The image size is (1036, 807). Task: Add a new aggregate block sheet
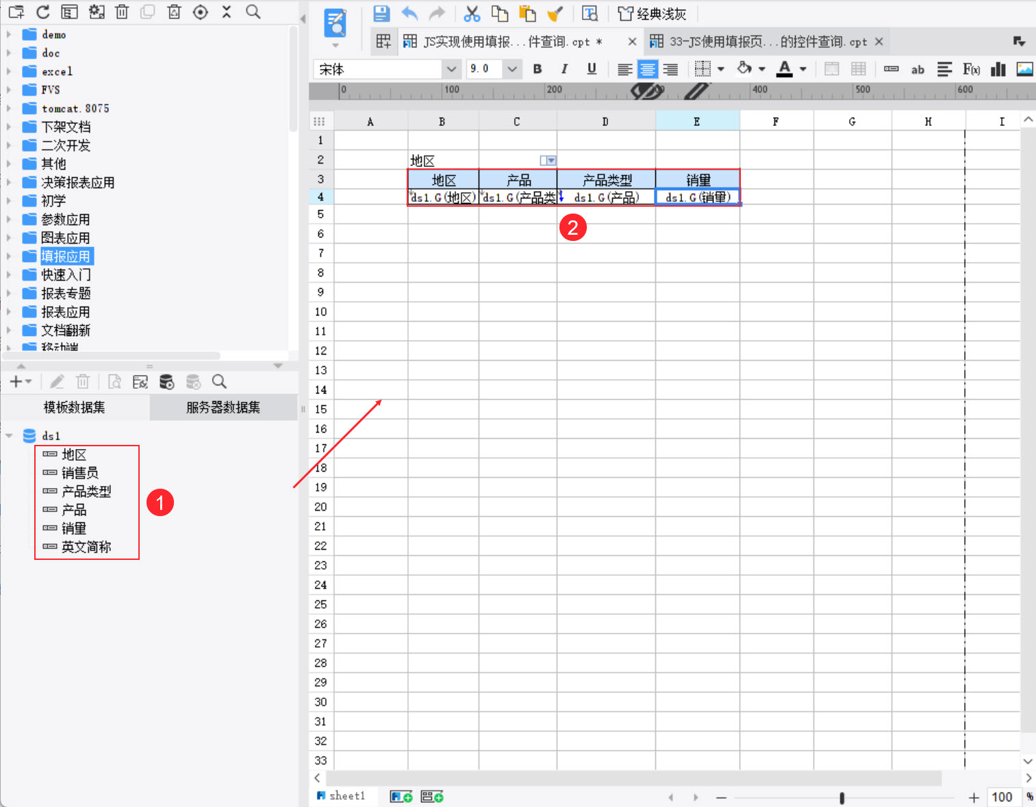pos(432,797)
